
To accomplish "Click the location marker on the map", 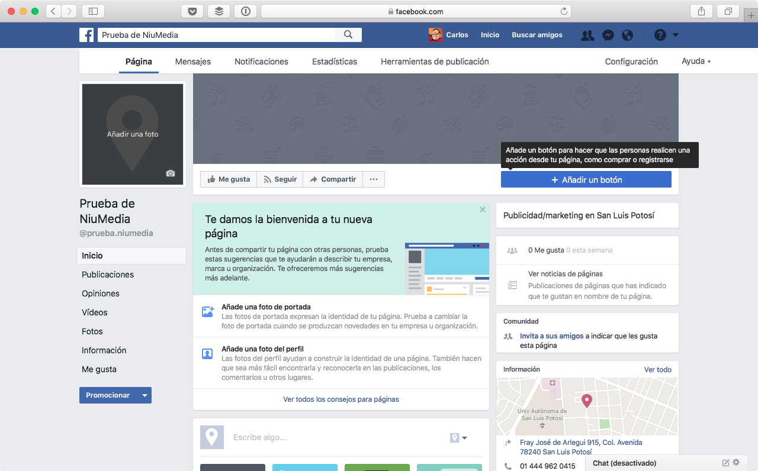I will [587, 401].
